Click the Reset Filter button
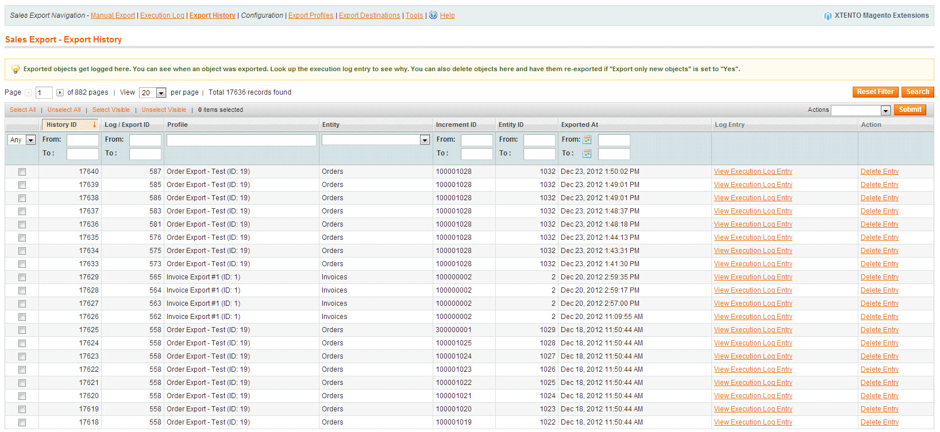Image resolution: width=940 pixels, height=432 pixels. (x=875, y=92)
